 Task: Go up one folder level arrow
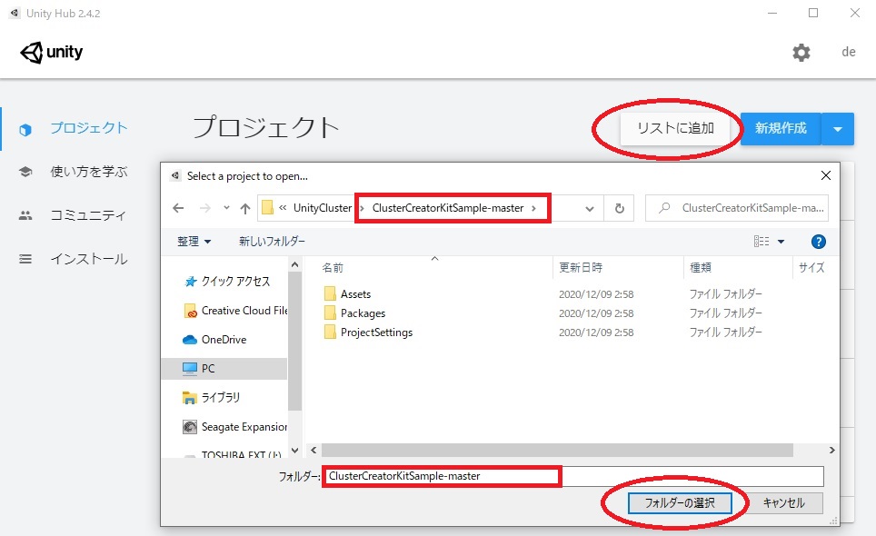tap(244, 209)
